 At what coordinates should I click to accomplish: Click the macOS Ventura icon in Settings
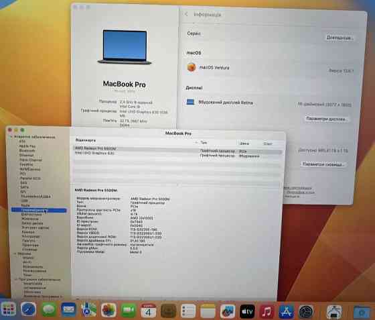pos(192,67)
